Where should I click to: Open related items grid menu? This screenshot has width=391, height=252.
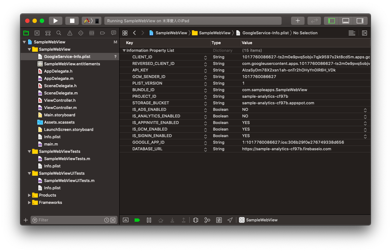click(x=125, y=33)
